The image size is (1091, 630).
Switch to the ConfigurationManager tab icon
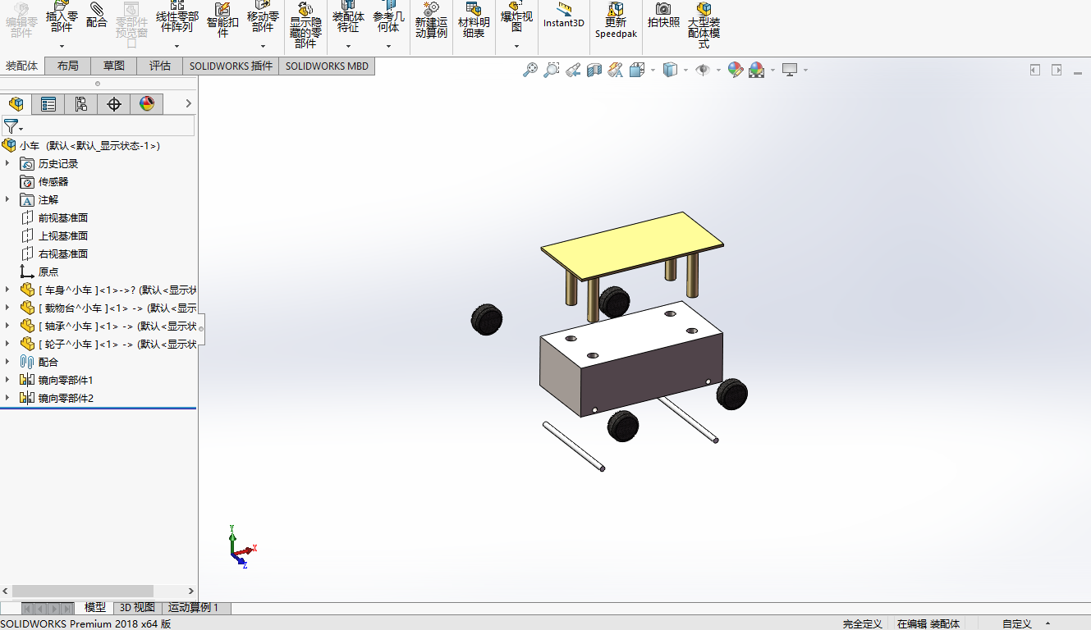[80, 104]
